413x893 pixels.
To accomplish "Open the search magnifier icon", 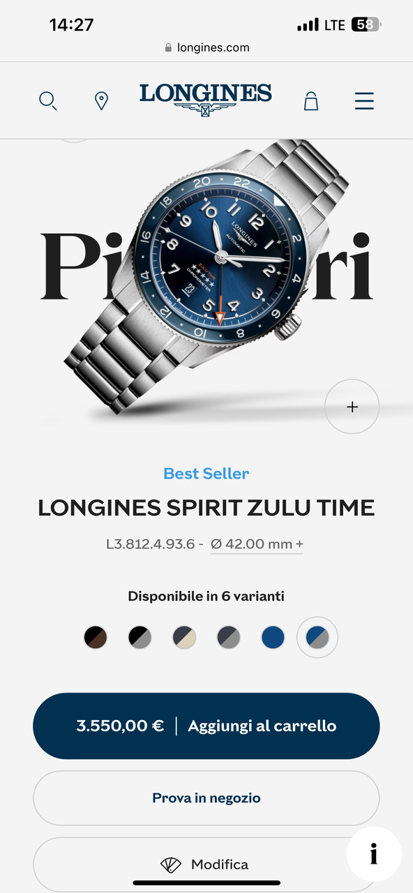I will pos(47,101).
